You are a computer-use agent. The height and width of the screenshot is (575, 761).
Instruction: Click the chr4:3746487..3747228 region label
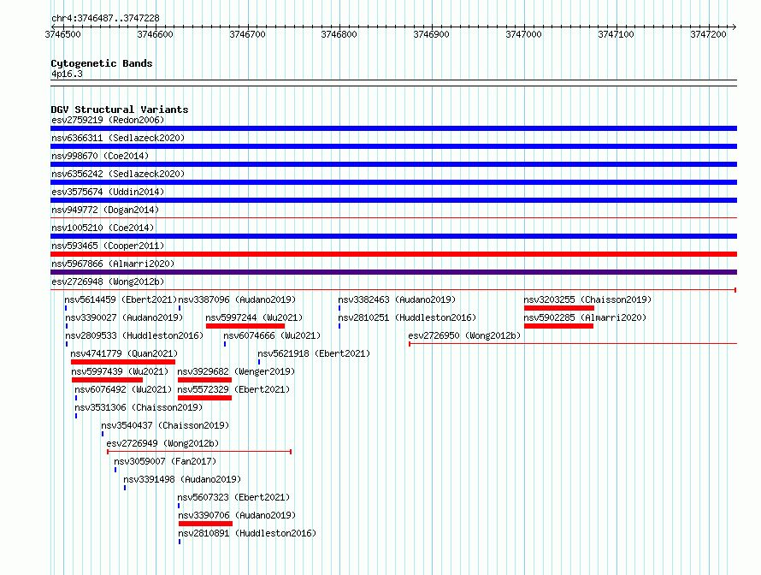105,18
